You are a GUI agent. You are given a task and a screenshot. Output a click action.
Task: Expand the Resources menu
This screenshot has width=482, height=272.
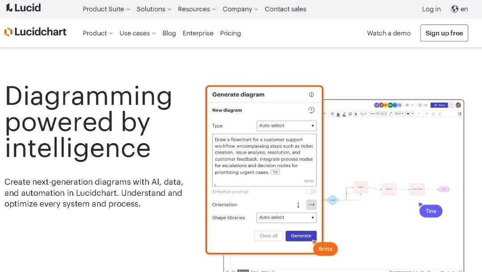coord(197,9)
